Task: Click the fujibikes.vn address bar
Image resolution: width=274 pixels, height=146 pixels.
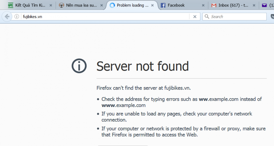Action: [x=103, y=17]
